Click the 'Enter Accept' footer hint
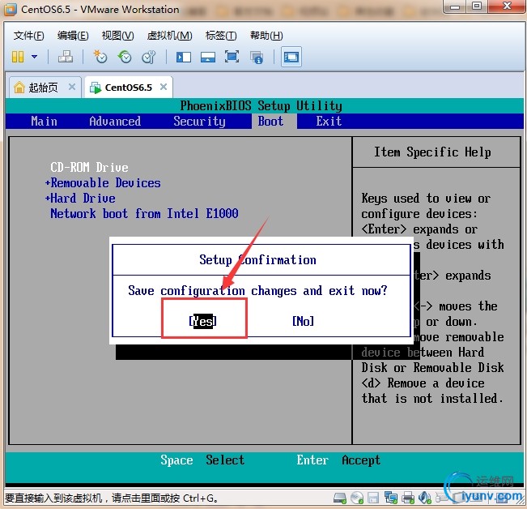This screenshot has height=509, width=527. pyautogui.click(x=338, y=460)
